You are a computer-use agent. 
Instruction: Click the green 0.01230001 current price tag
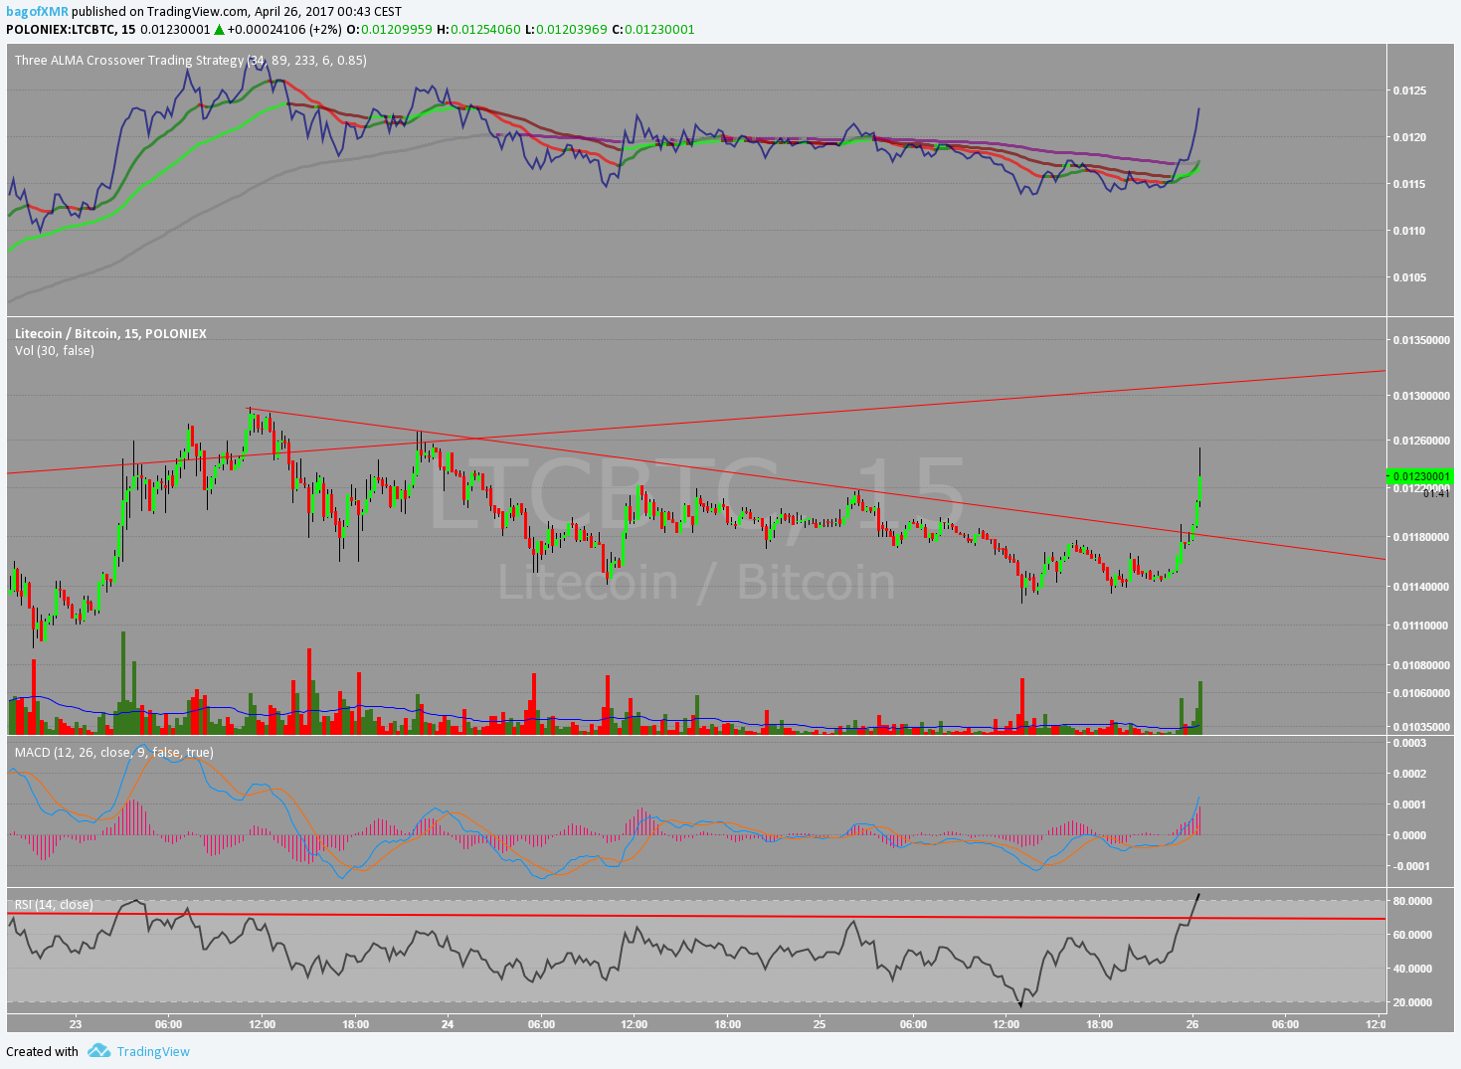point(1419,476)
